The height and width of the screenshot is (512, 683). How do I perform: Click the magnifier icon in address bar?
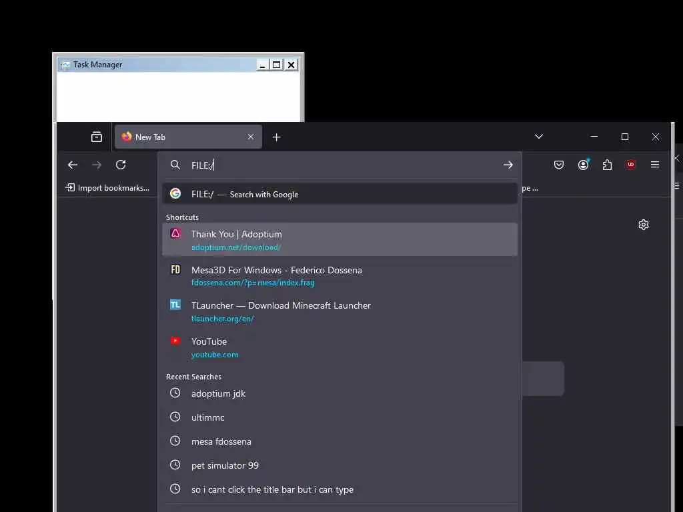tap(175, 165)
